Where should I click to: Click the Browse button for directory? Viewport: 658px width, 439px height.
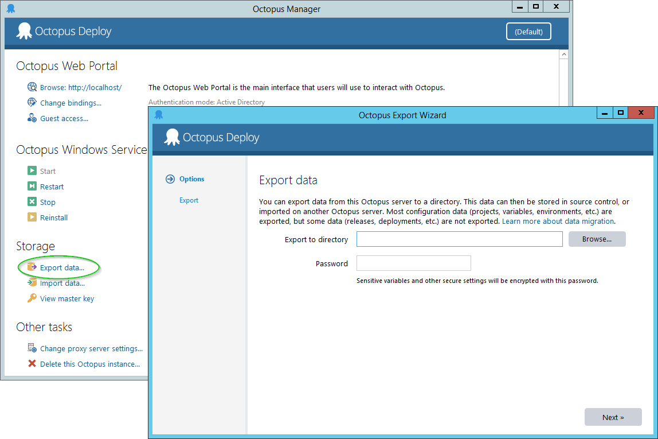[x=597, y=239]
